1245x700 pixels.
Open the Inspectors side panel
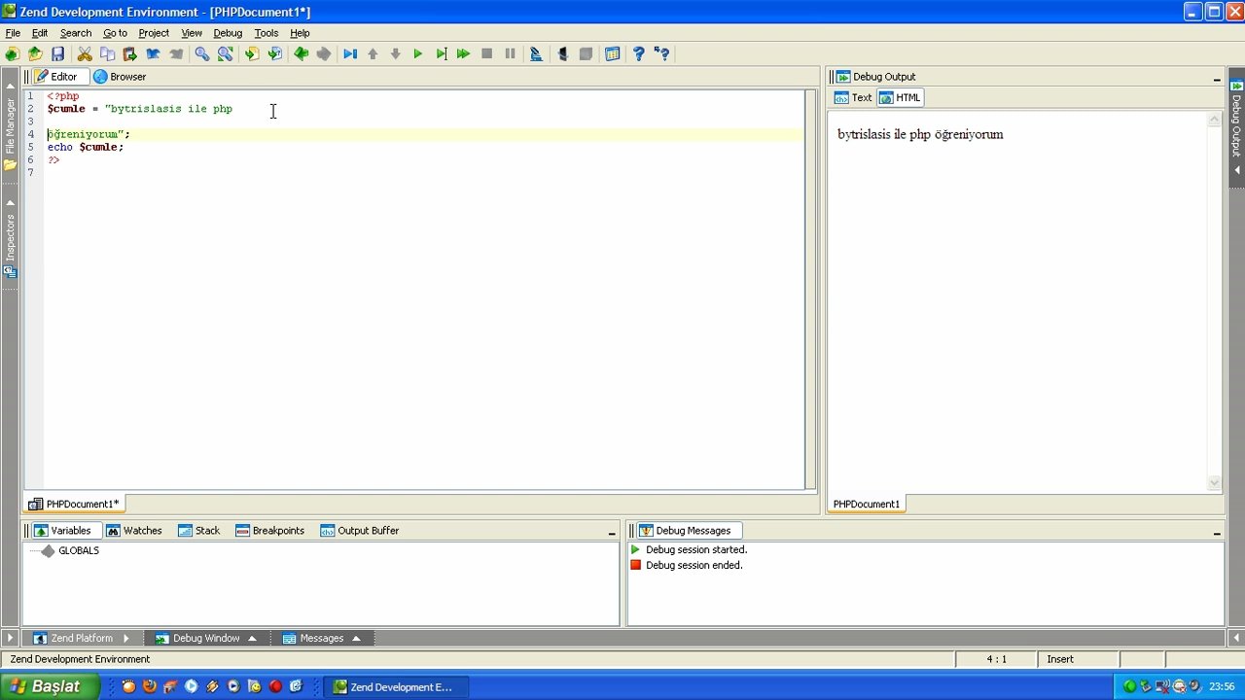[11, 239]
